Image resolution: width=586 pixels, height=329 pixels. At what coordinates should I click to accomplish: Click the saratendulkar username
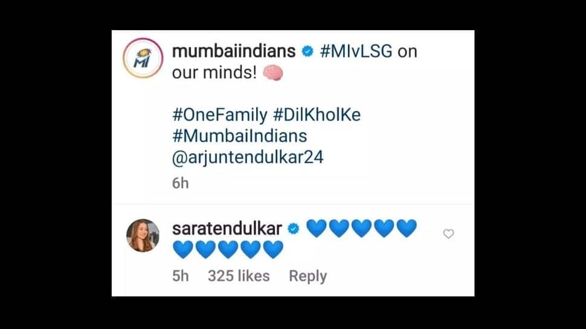pos(227,229)
